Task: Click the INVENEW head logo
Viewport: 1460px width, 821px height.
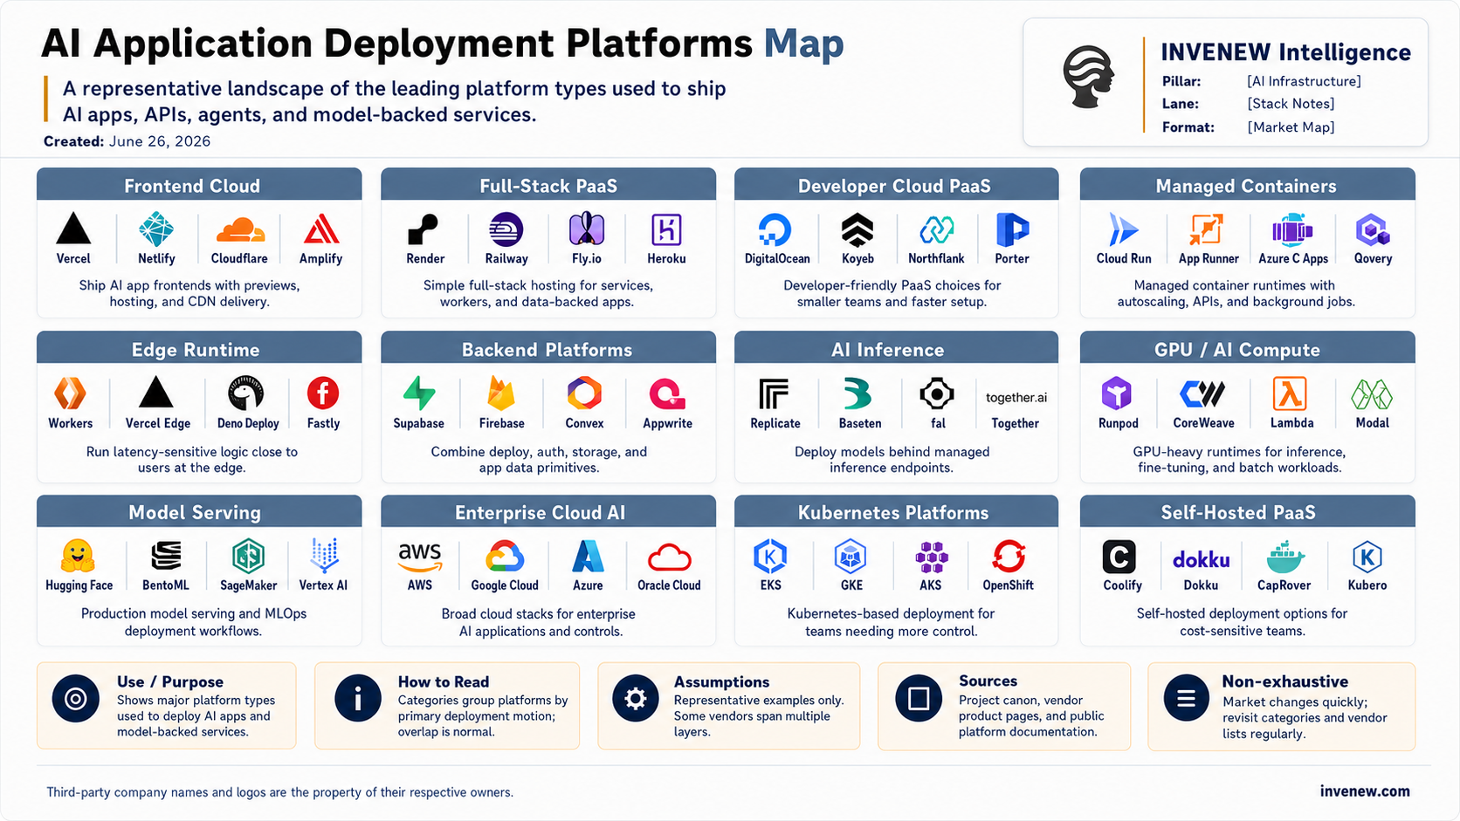Action: (x=1088, y=77)
